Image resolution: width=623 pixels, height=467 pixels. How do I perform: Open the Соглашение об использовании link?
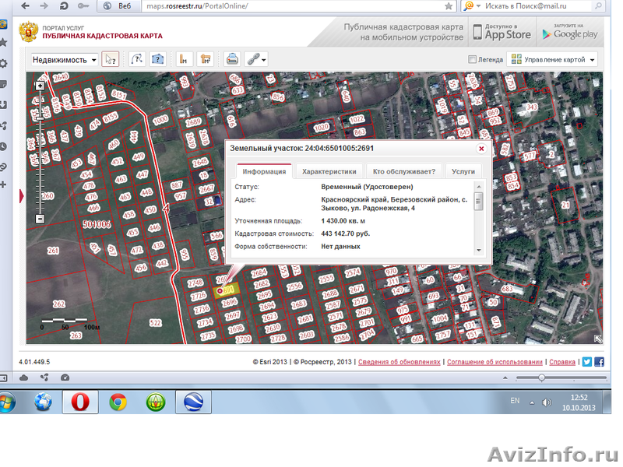tap(495, 362)
